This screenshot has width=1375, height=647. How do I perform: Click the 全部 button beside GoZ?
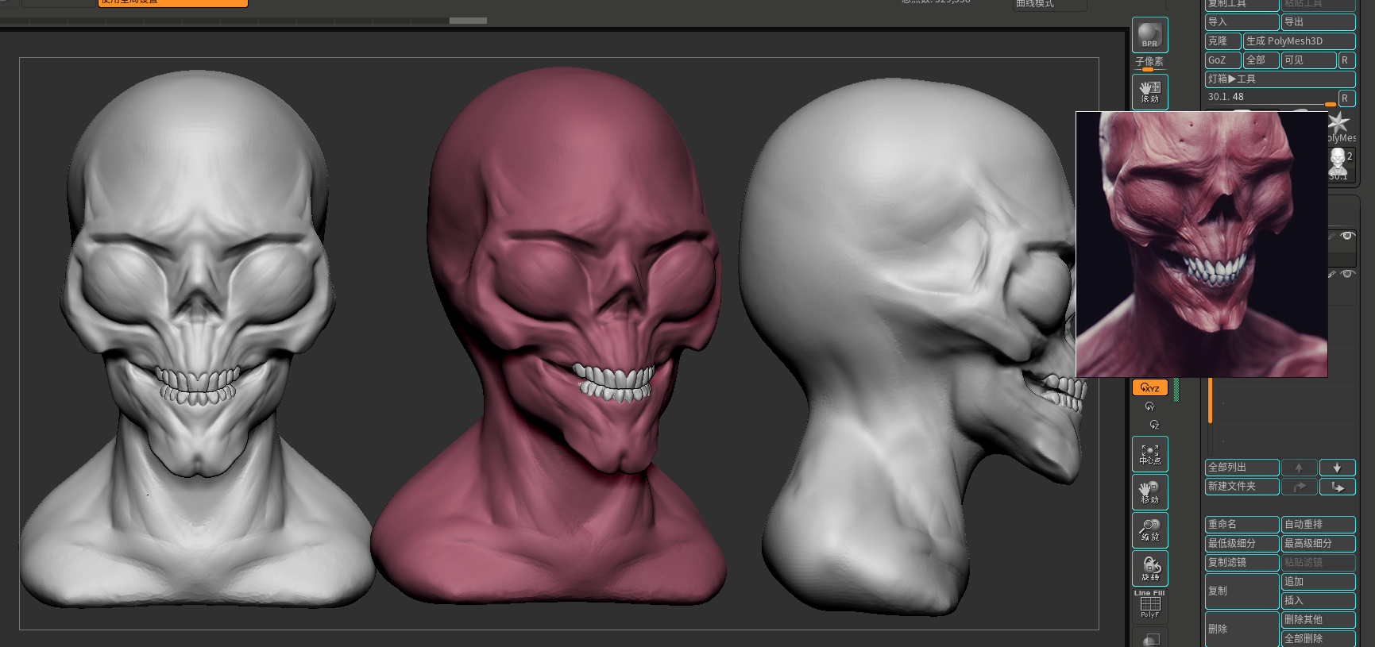[1261, 60]
